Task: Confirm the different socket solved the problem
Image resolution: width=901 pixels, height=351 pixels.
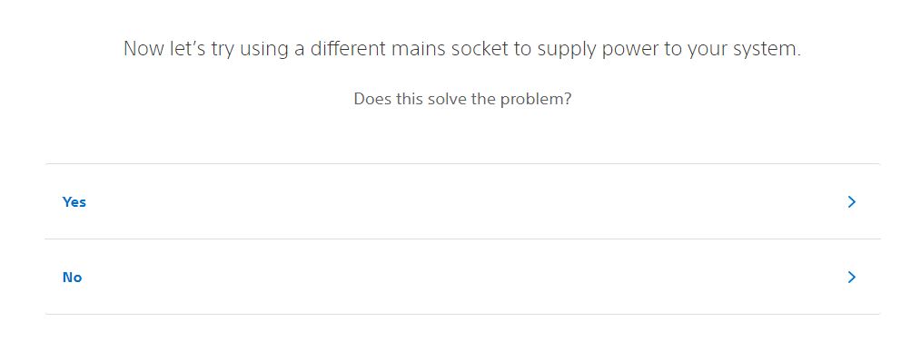Action: point(462,201)
